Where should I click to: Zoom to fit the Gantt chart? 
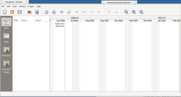coord(126,12)
